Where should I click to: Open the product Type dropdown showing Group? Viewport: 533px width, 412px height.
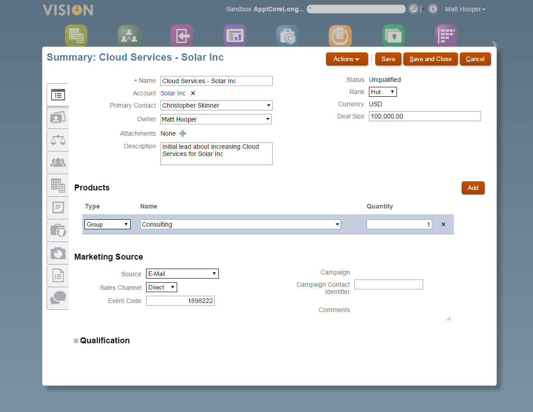pyautogui.click(x=108, y=224)
